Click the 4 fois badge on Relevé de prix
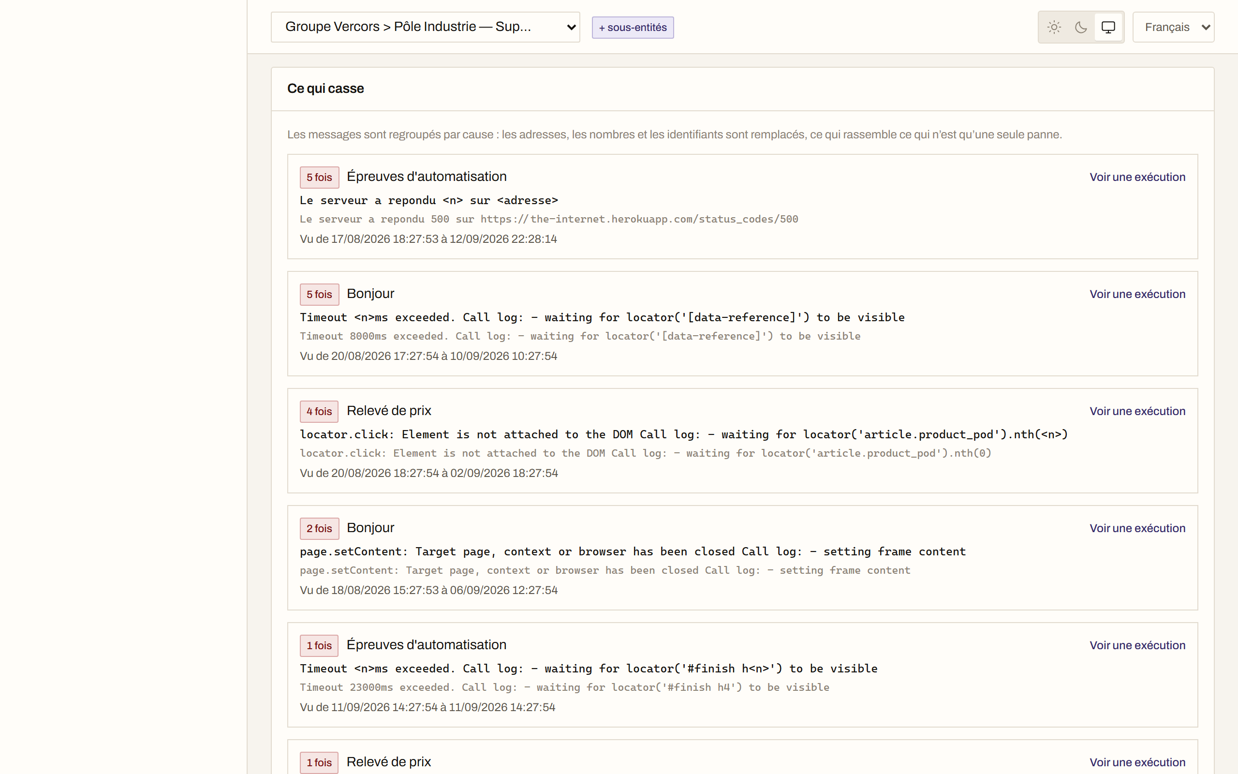This screenshot has width=1238, height=774. pyautogui.click(x=319, y=412)
